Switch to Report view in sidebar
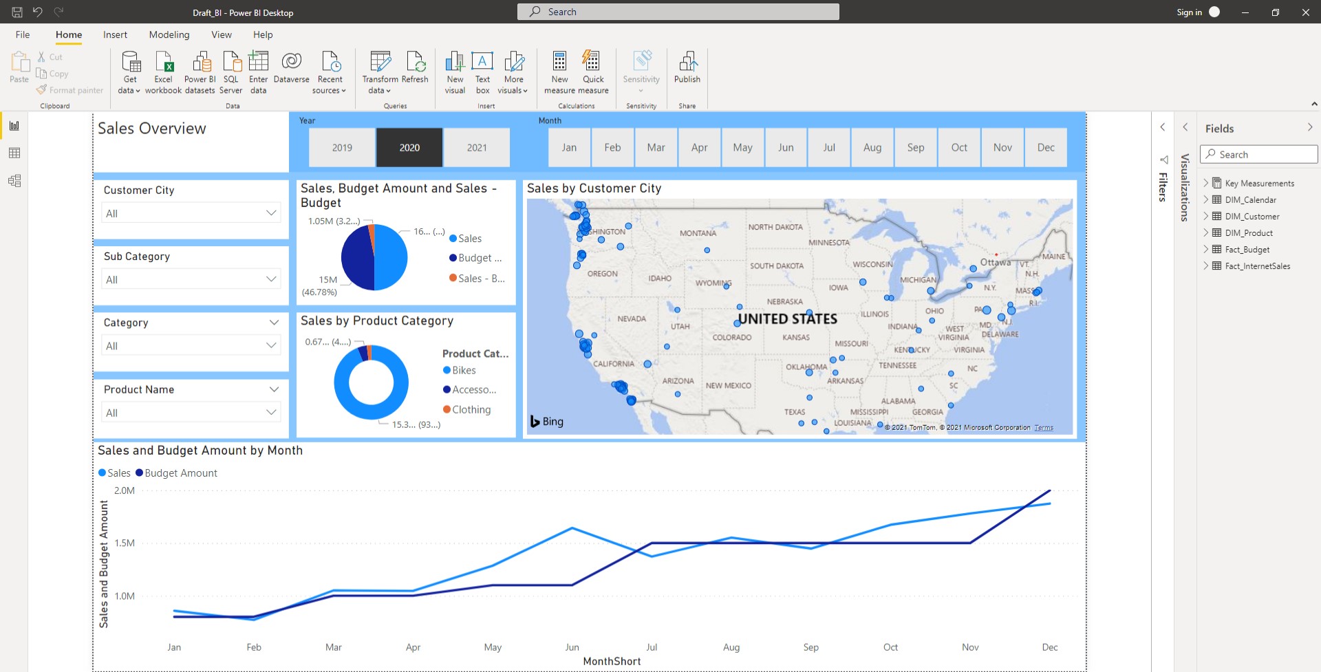 [14, 126]
